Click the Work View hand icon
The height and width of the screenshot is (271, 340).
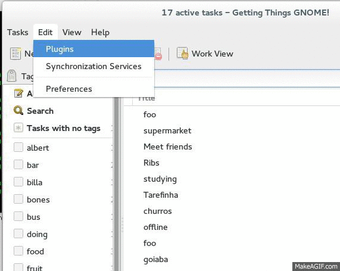182,53
